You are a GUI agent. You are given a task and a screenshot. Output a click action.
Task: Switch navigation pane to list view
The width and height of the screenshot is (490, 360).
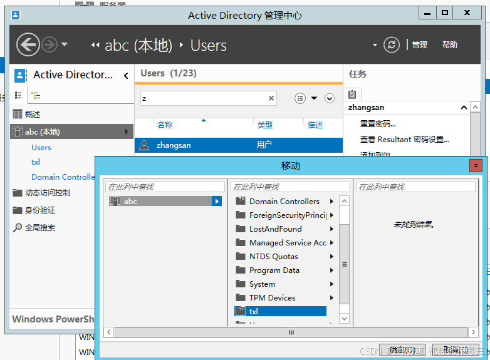point(18,95)
